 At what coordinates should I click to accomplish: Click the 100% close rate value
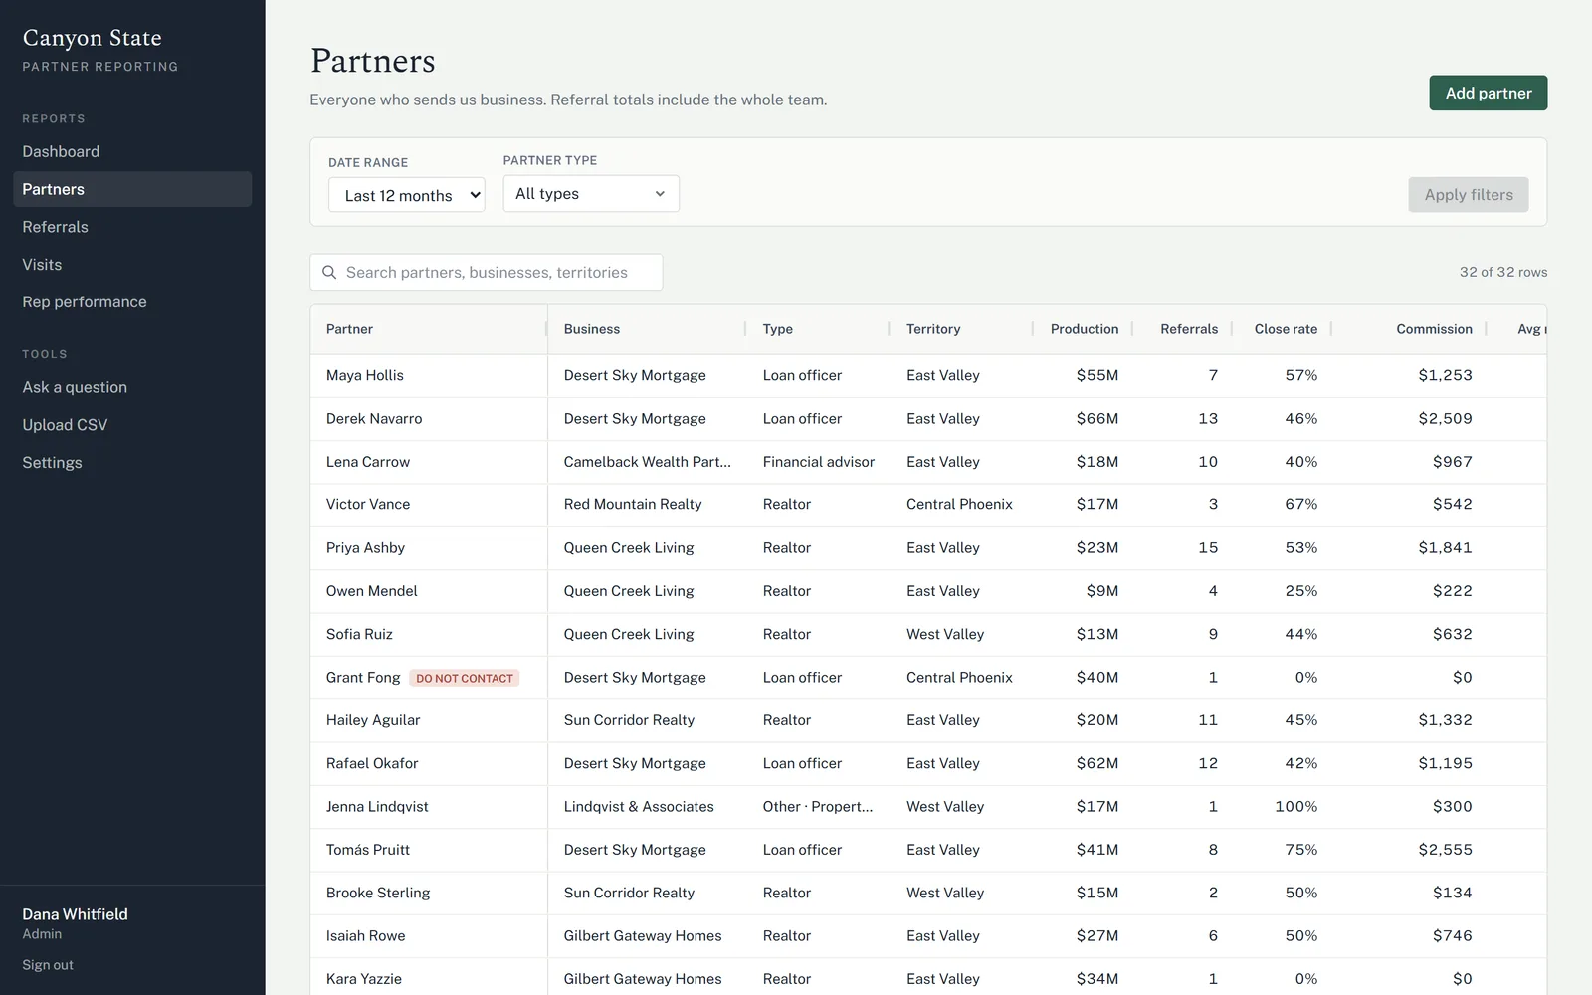[1296, 807]
